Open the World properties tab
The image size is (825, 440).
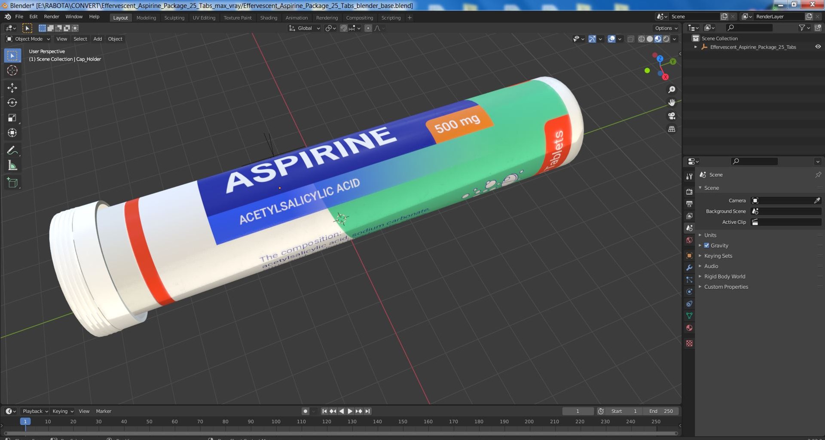click(x=689, y=240)
